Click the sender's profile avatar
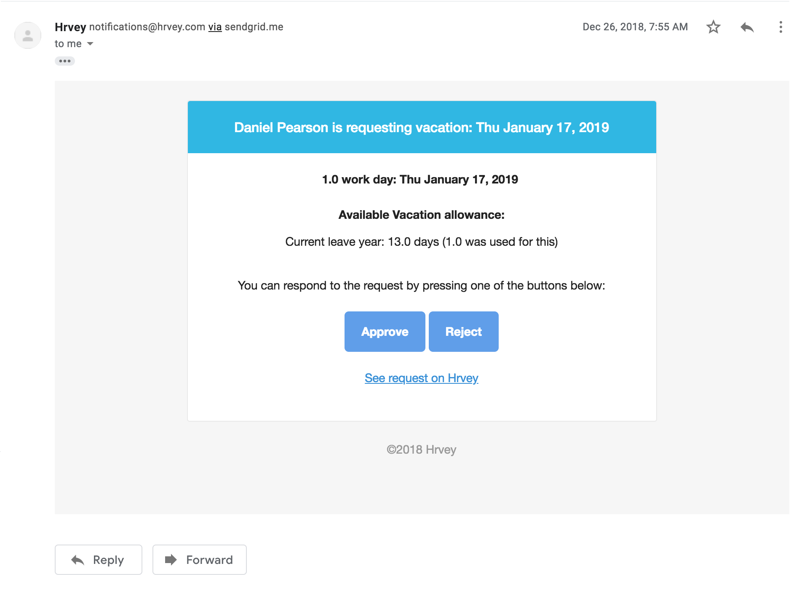 tap(28, 35)
